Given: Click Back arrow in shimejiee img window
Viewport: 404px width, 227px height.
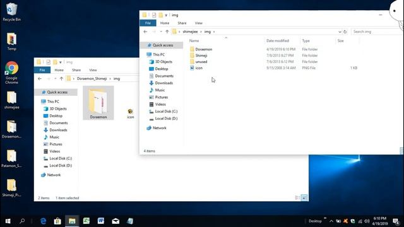Looking at the screenshot, I should [x=145, y=32].
